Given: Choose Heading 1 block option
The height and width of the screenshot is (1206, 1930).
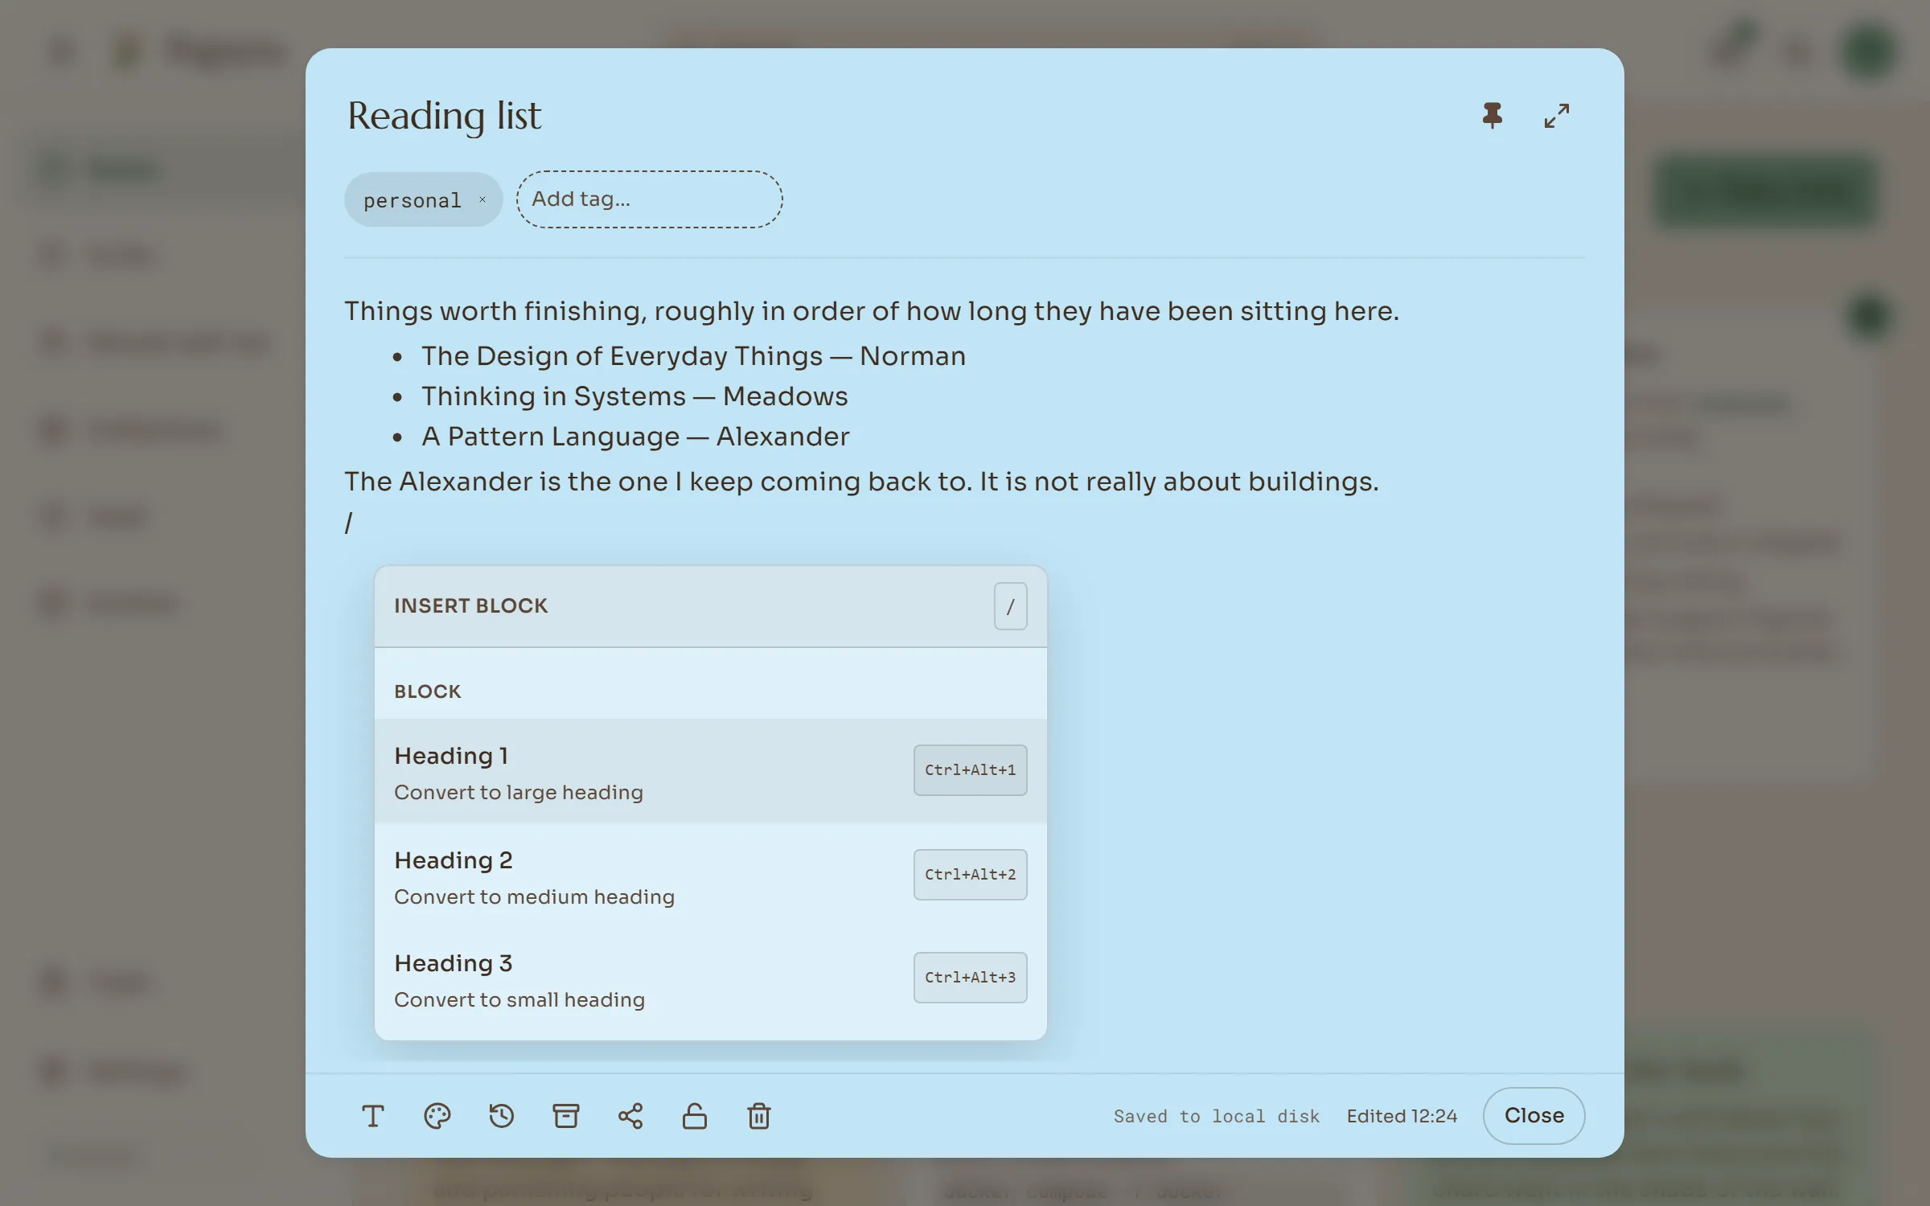Looking at the screenshot, I should [711, 771].
